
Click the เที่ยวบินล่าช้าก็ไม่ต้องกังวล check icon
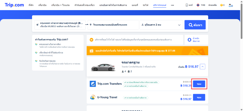tap(36, 53)
